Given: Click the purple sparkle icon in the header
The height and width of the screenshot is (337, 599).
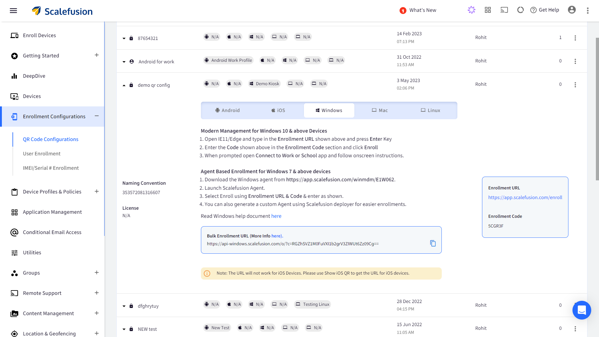Looking at the screenshot, I should (x=471, y=10).
